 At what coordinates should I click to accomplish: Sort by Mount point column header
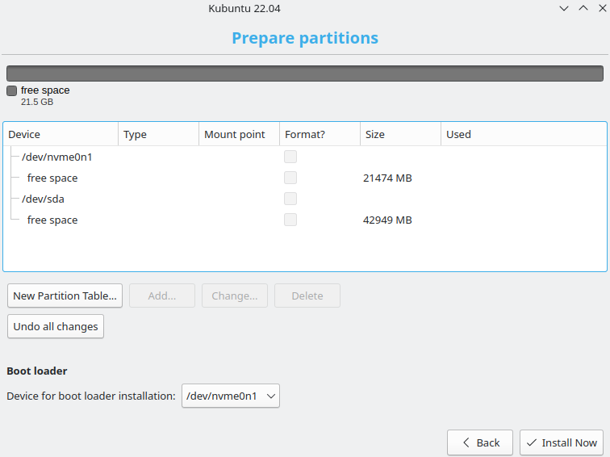tap(240, 134)
